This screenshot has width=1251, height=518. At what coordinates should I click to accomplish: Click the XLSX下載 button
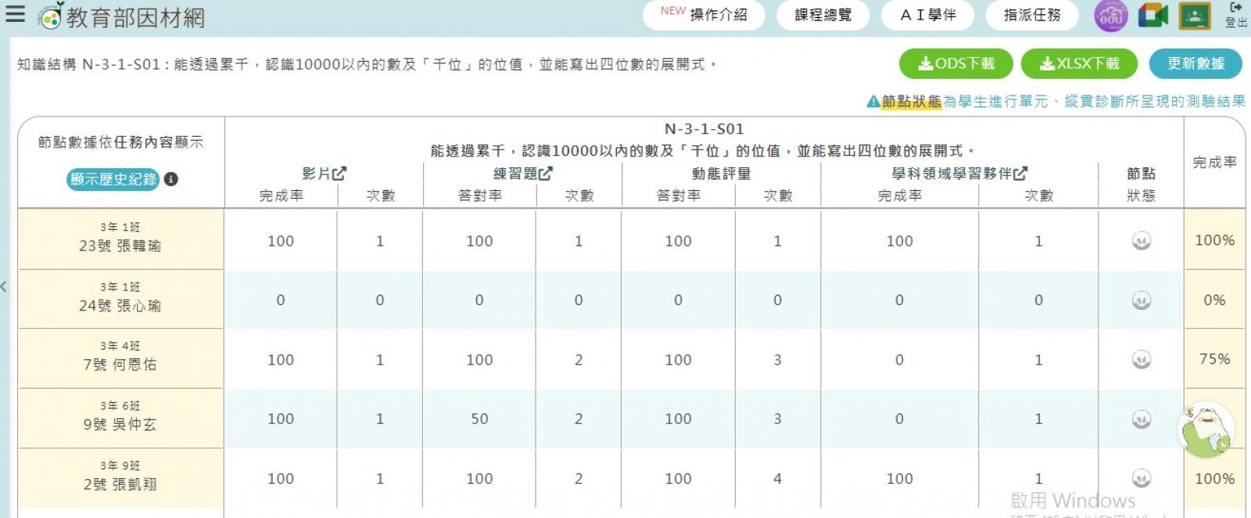click(1079, 63)
